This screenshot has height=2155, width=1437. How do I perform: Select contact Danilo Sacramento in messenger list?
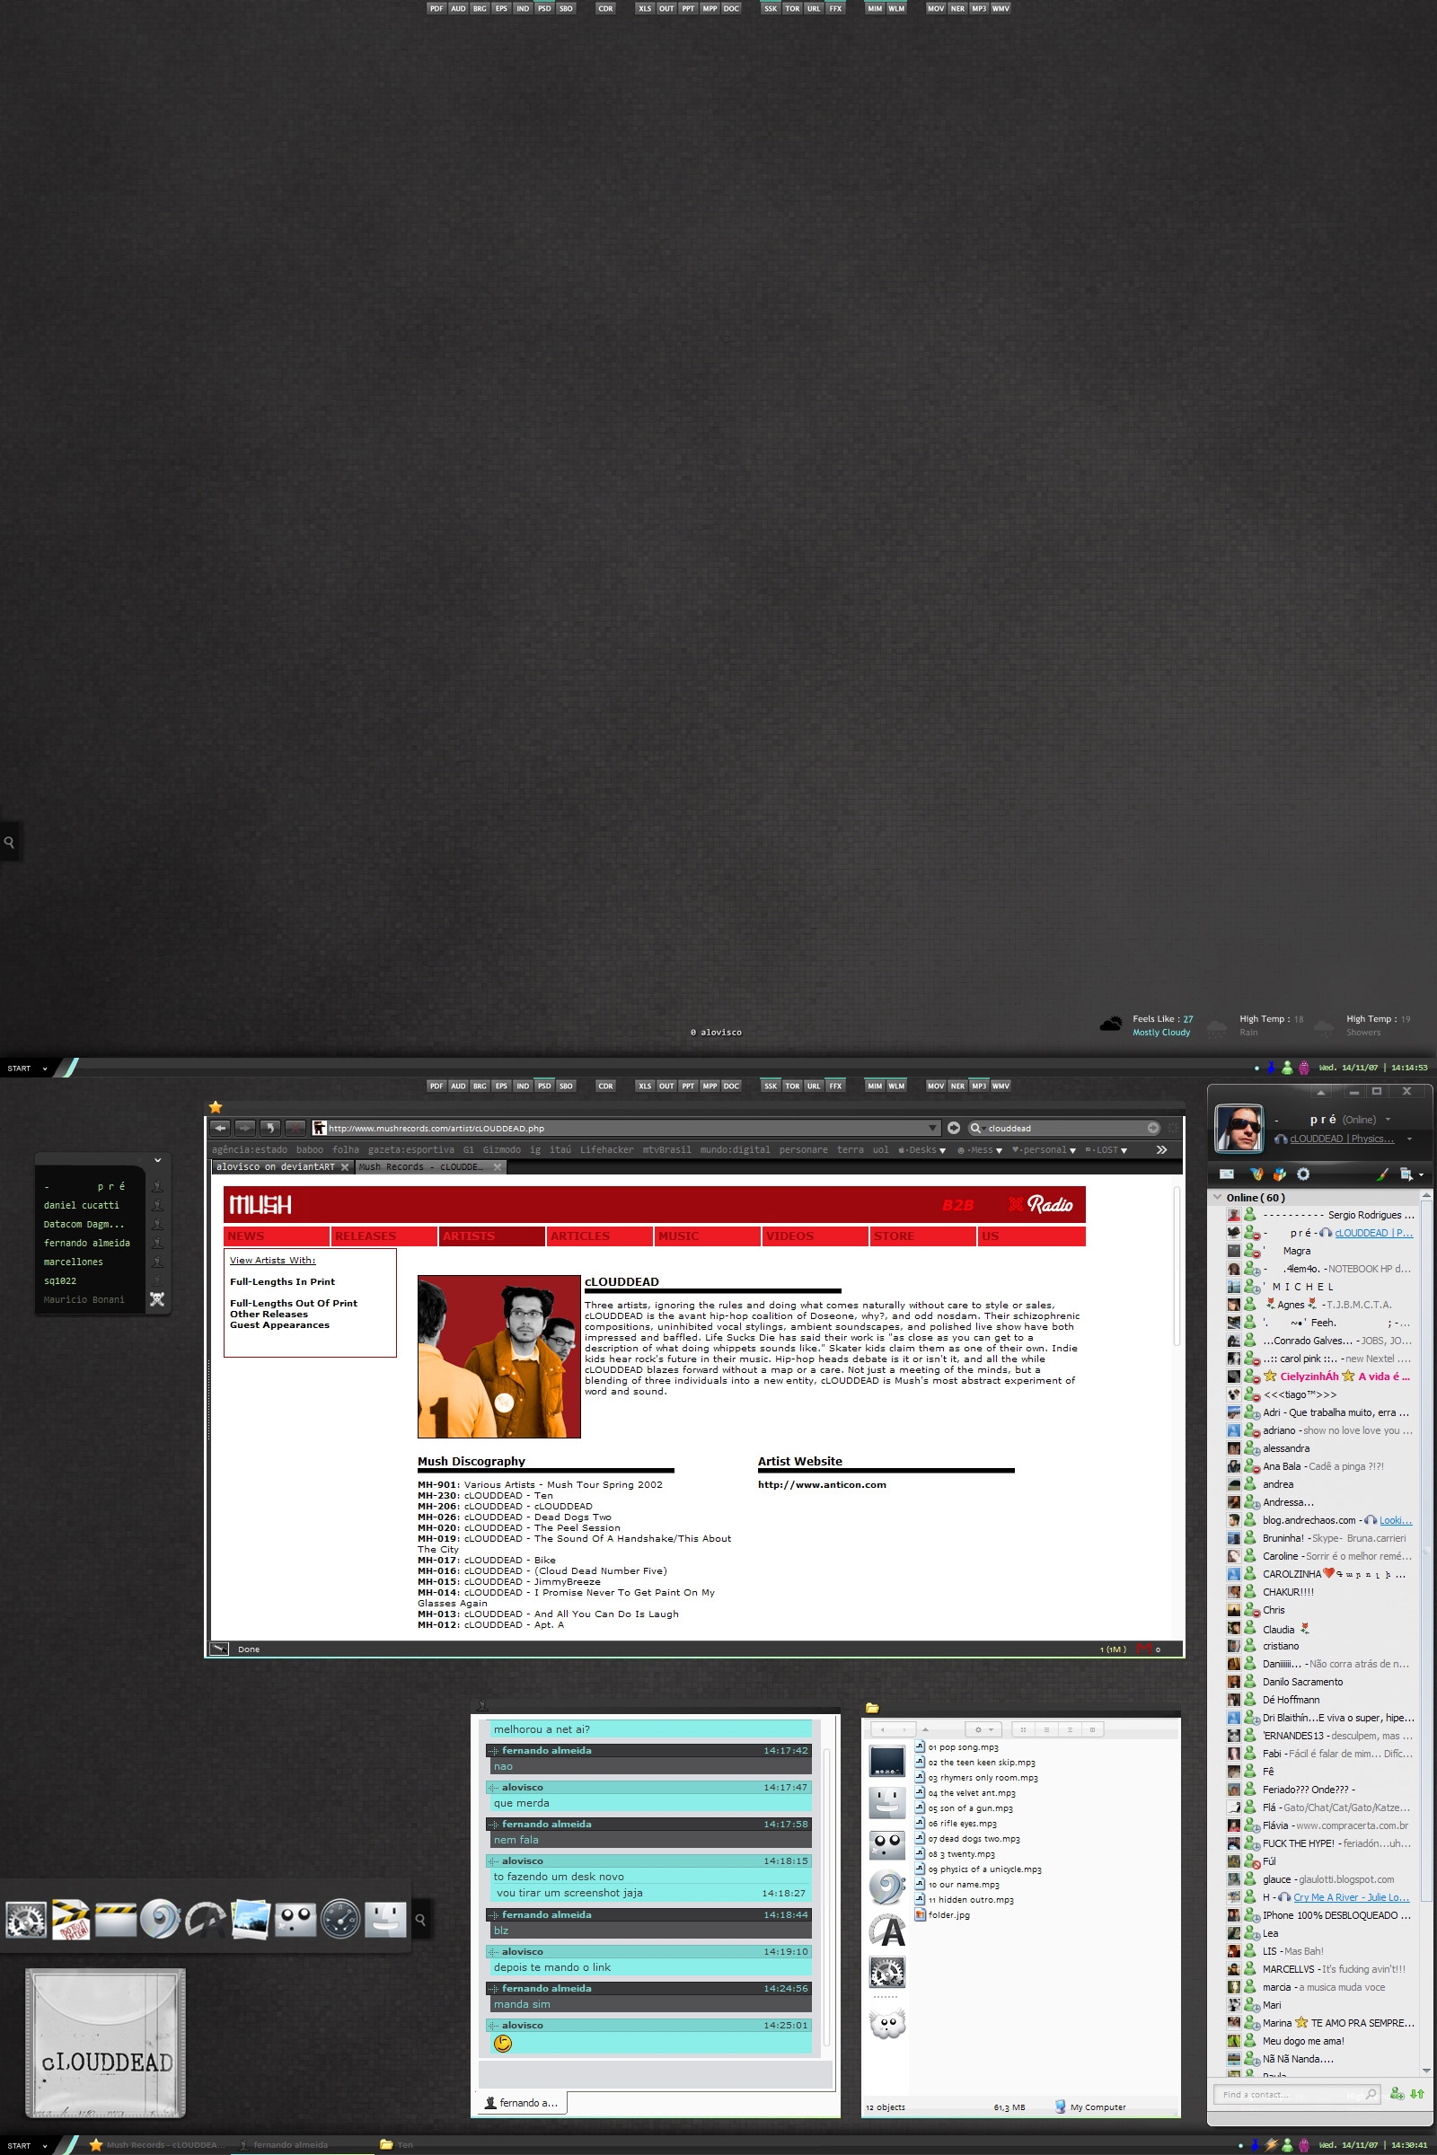(1302, 1681)
